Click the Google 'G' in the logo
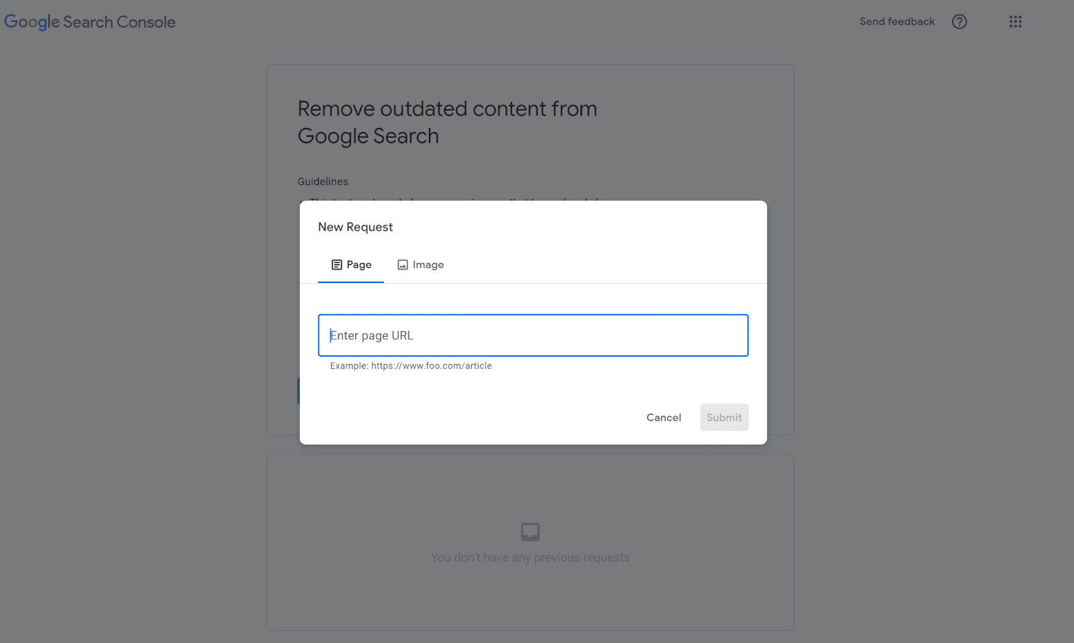Viewport: 1074px width, 643px height. pyautogui.click(x=12, y=21)
